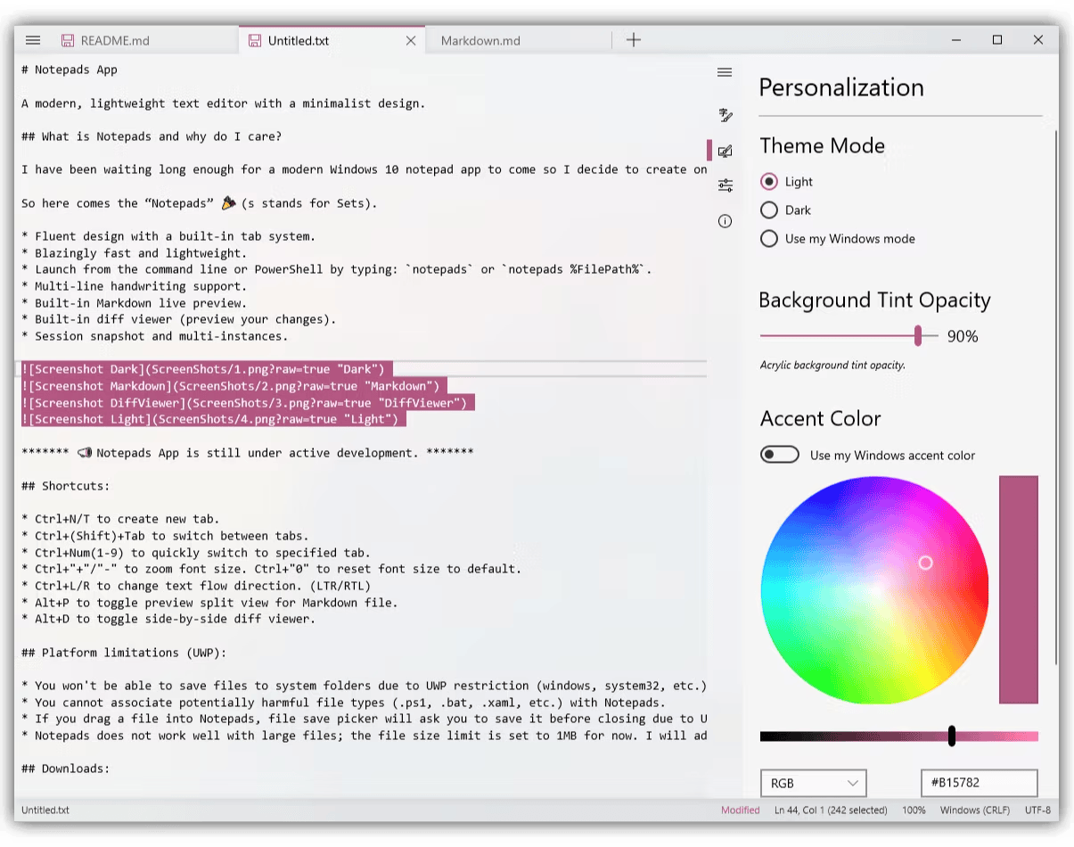
Task: Click the Untitled.txt file name in status bar
Action: pyautogui.click(x=45, y=810)
